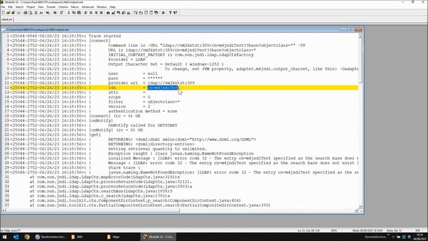Click the vertical scrollbar up arrow
This screenshot has width=428, height=241.
point(360,36)
